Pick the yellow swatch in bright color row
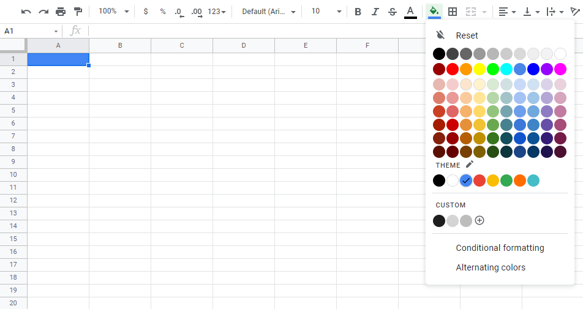583x309 pixels. coord(480,69)
